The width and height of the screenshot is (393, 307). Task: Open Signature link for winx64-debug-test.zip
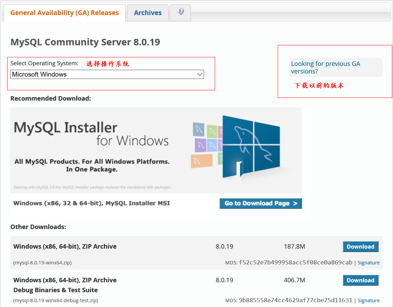(x=369, y=300)
